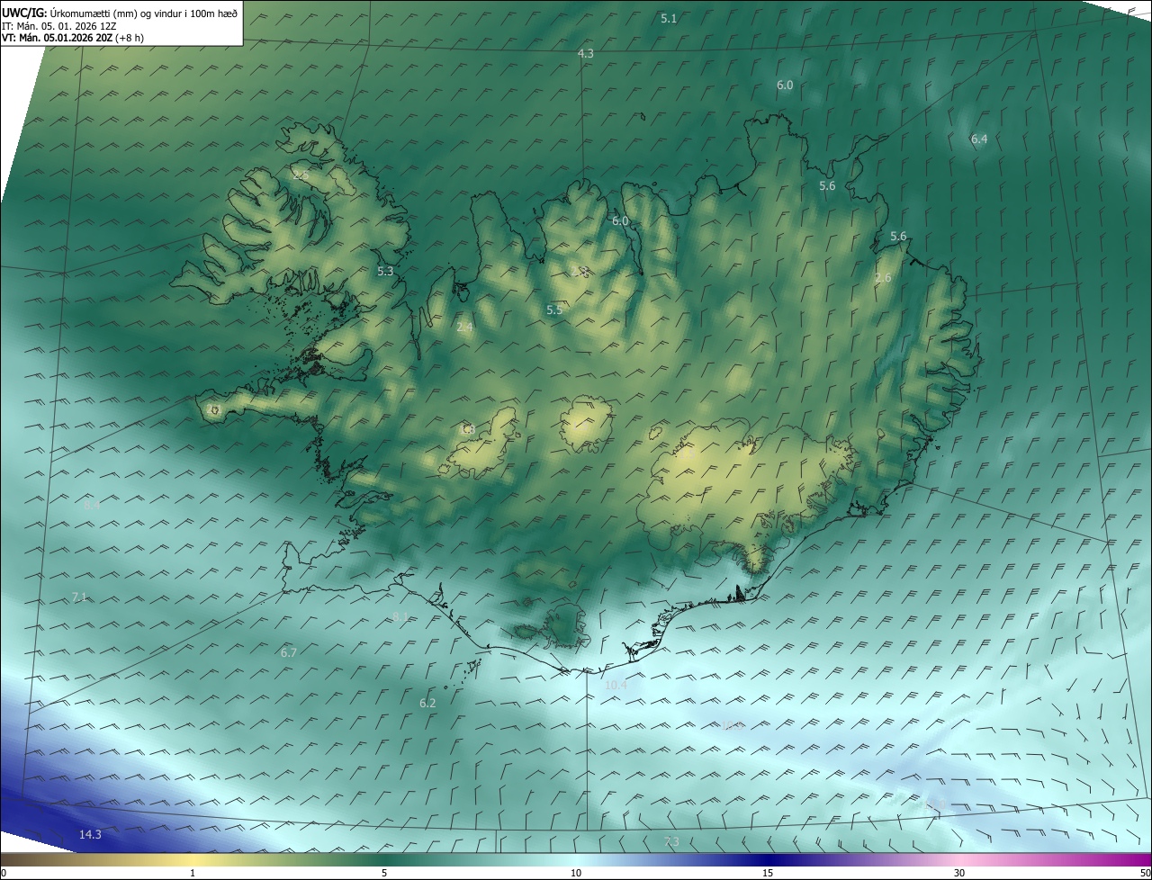1152x880 pixels.
Task: Click the 4.3 value label
Action: pos(585,54)
